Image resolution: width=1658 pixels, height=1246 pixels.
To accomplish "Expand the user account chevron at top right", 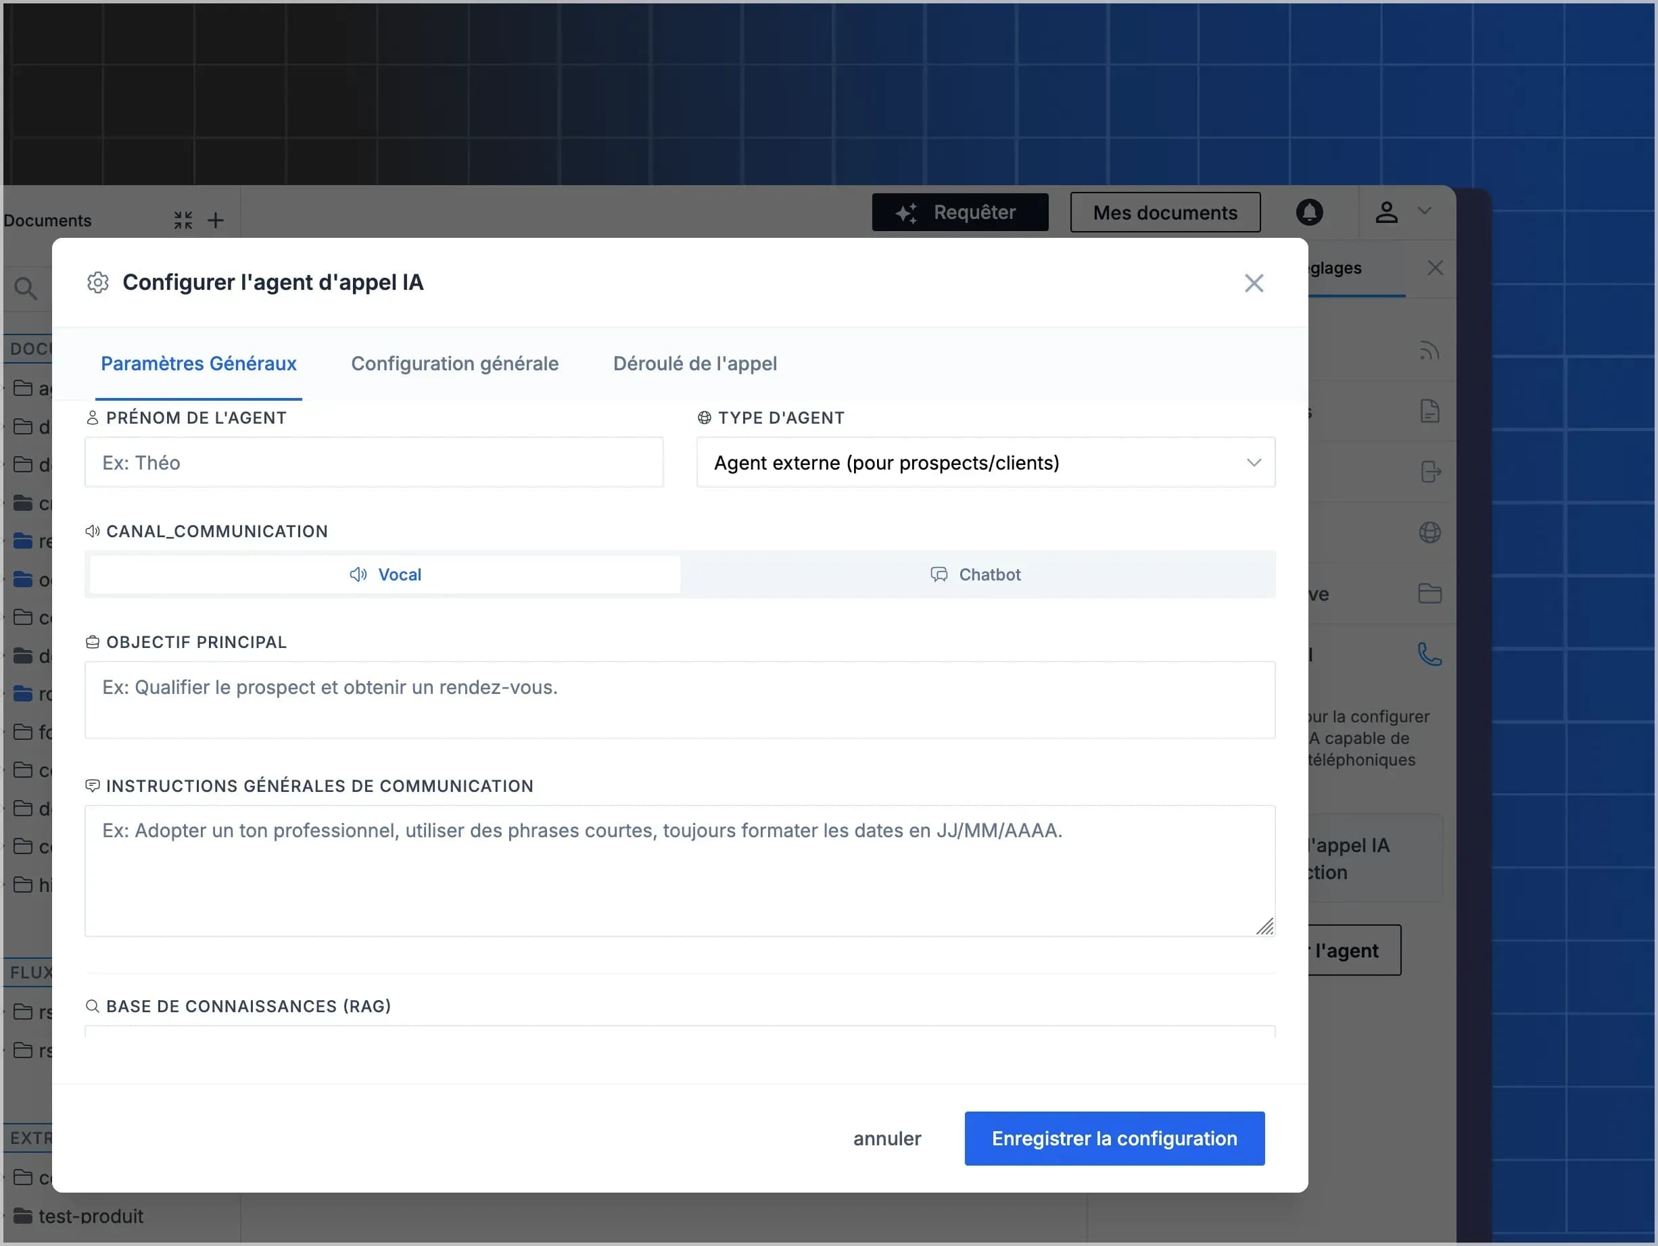I will (1425, 212).
